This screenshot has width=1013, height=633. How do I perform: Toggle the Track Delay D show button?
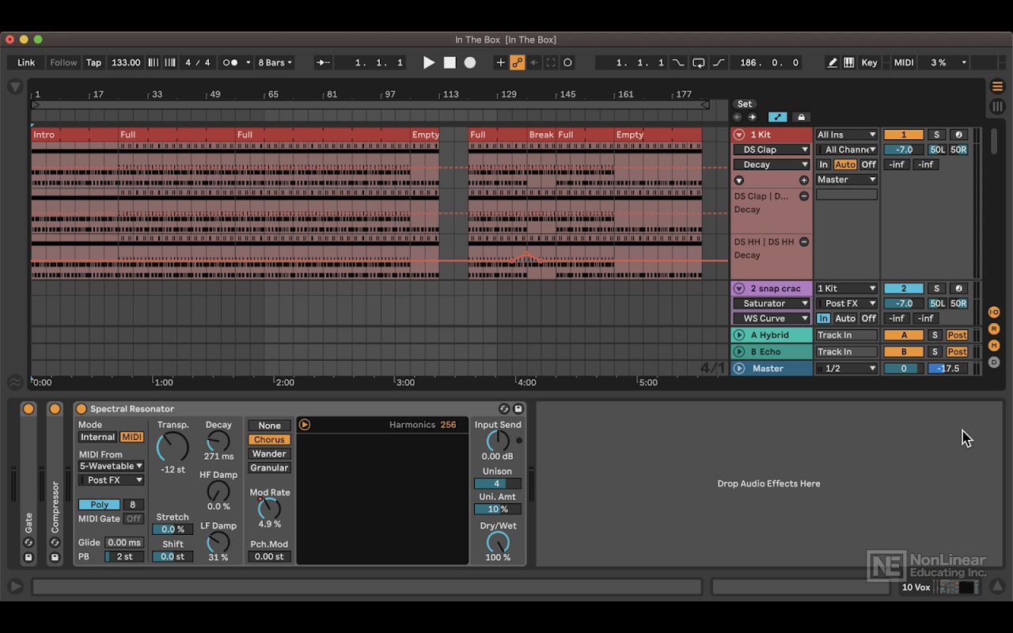point(994,362)
